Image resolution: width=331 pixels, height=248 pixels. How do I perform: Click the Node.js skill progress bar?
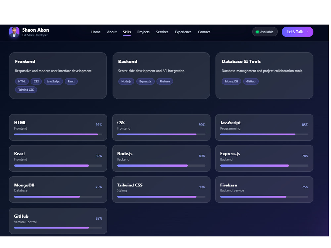pos(161,166)
